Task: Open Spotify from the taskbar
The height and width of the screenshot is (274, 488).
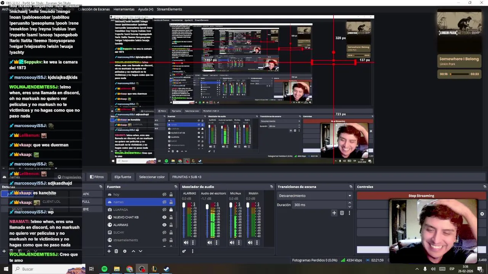Action: pyautogui.click(x=104, y=269)
